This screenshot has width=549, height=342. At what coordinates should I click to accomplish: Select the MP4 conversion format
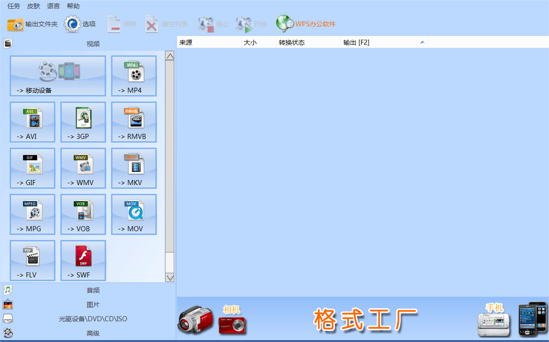134,76
